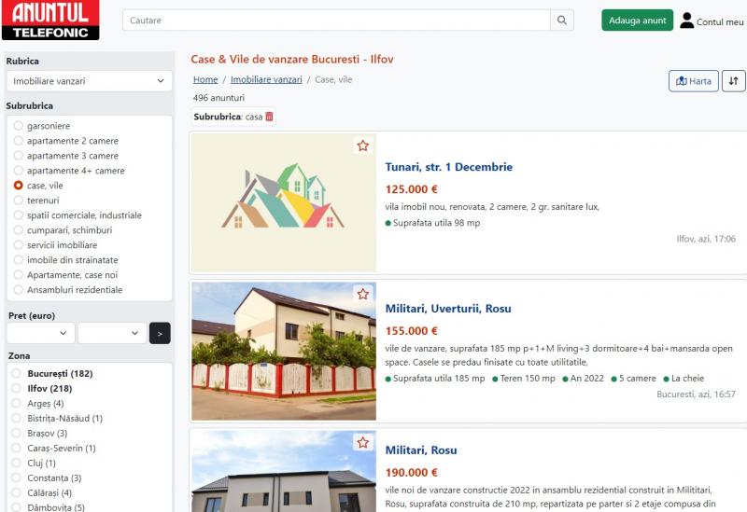Select Constanța (3) zone option

click(16, 477)
